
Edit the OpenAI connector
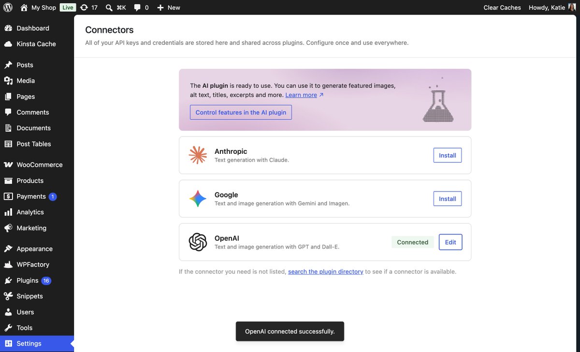[450, 242]
